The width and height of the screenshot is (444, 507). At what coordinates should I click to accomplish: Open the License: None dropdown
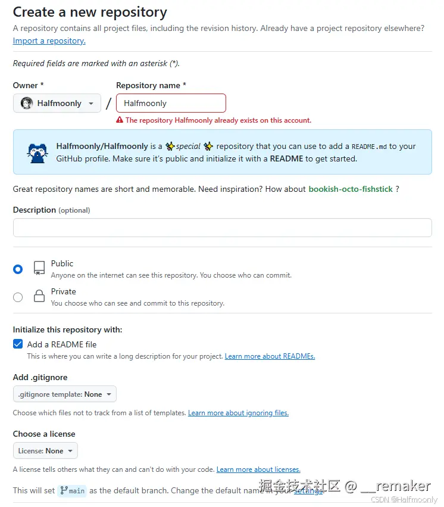pos(45,451)
